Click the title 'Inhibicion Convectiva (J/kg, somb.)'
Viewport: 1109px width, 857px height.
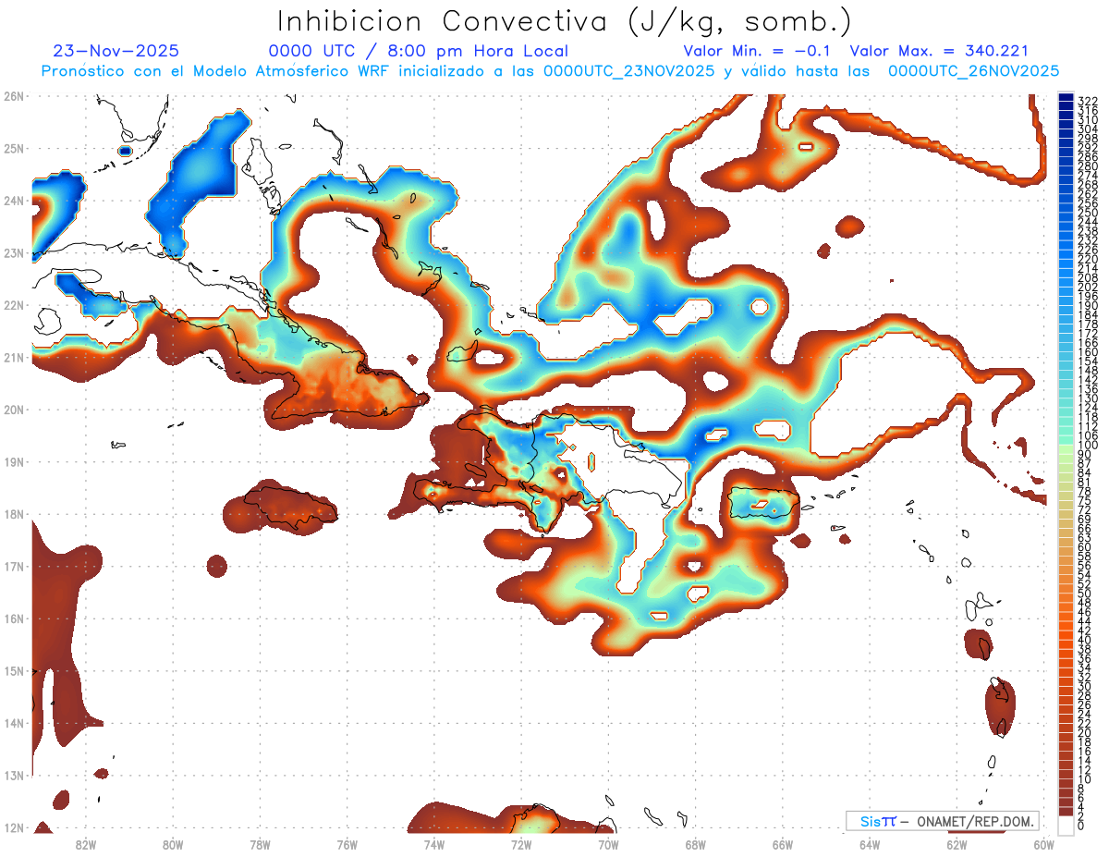click(x=565, y=21)
